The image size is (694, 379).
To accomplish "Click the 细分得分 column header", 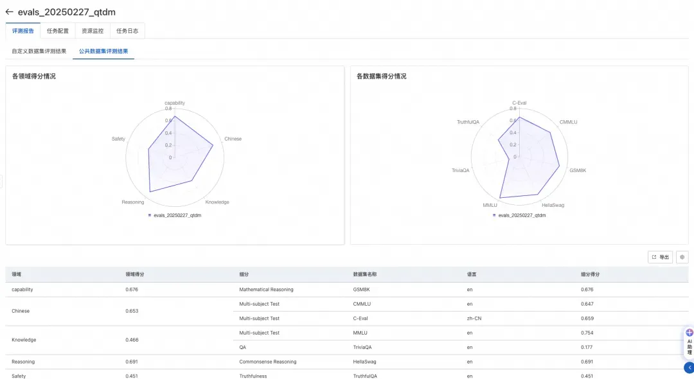I will tap(590, 274).
